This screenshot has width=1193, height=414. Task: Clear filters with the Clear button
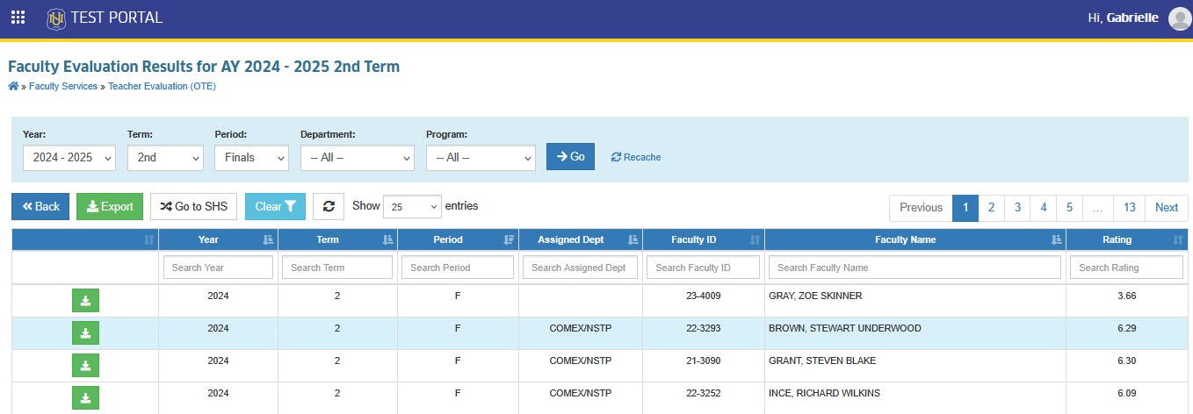click(275, 207)
